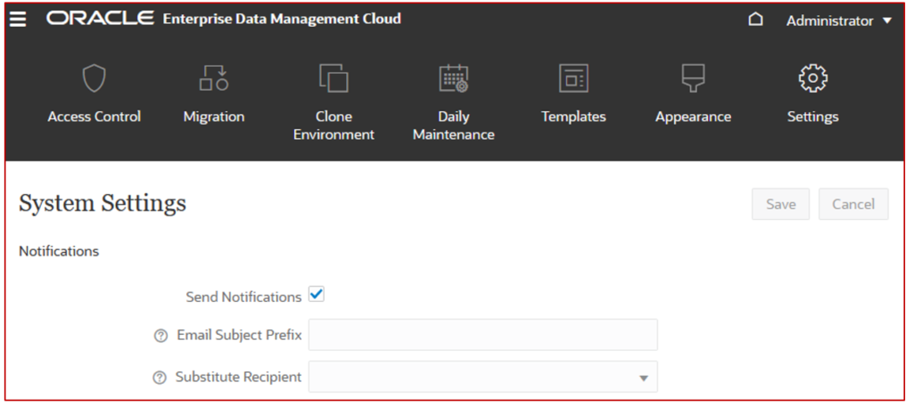Click the Oracle logo

click(100, 19)
